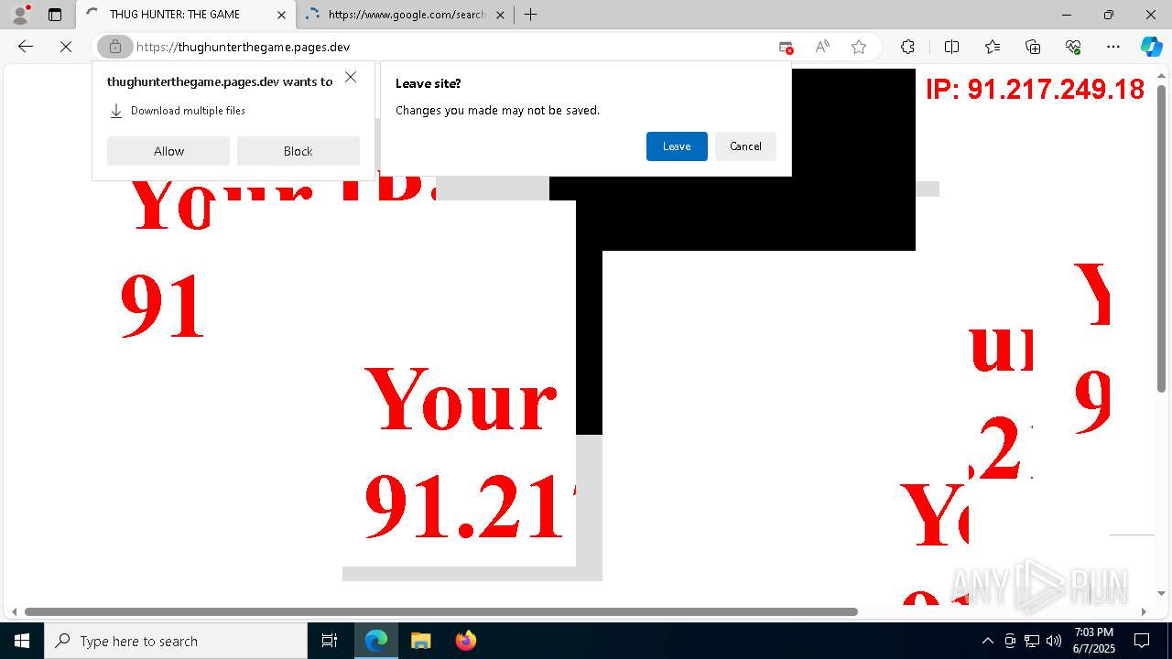Open the Collections icon
This screenshot has width=1172, height=659.
pos(1033,47)
